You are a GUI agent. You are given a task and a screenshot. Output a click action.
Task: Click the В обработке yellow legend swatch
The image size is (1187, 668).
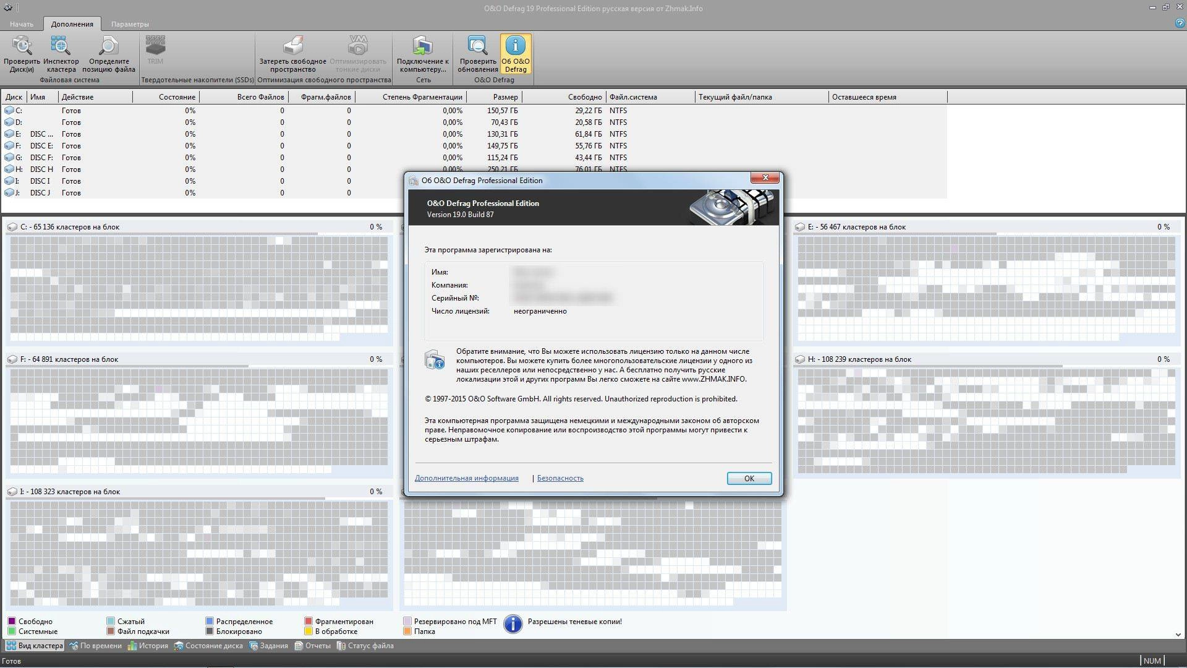(x=308, y=632)
